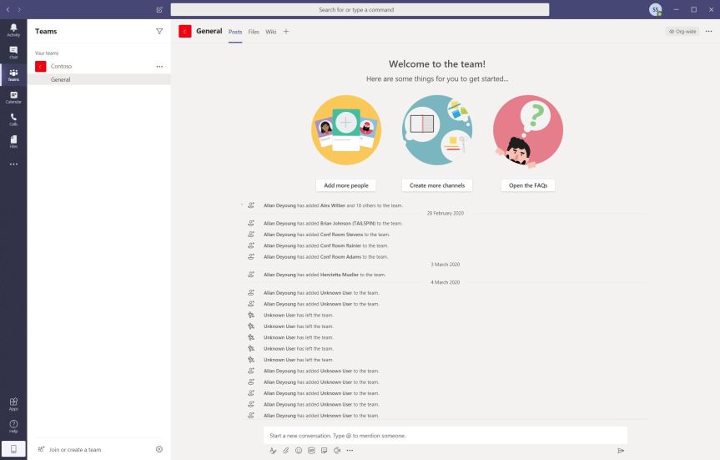Start a new chat with compose icon
720x460 pixels.
(159, 10)
